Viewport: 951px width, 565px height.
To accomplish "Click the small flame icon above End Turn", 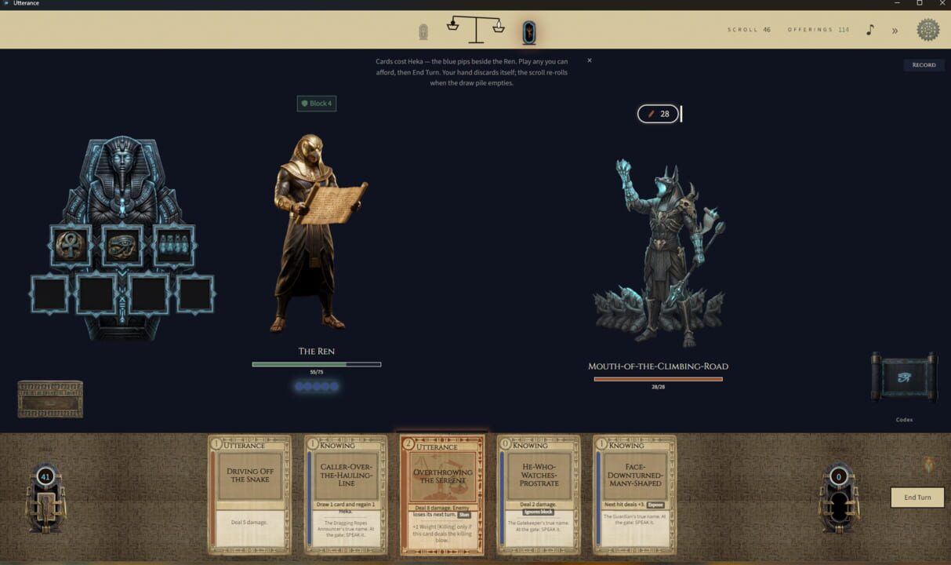I will pos(930,465).
